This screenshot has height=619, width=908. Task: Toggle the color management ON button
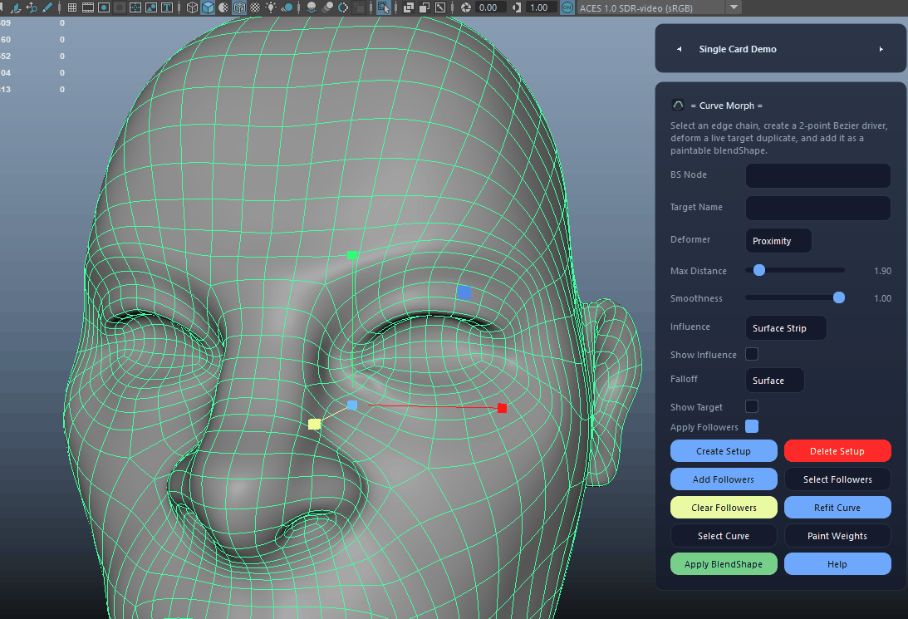(567, 7)
